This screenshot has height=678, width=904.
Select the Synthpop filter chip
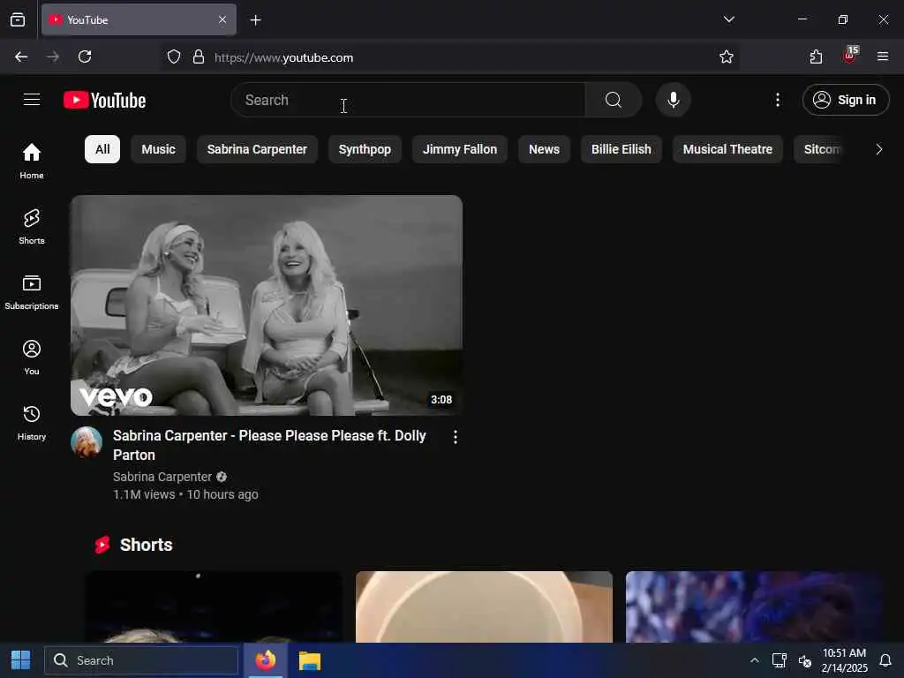tap(365, 149)
